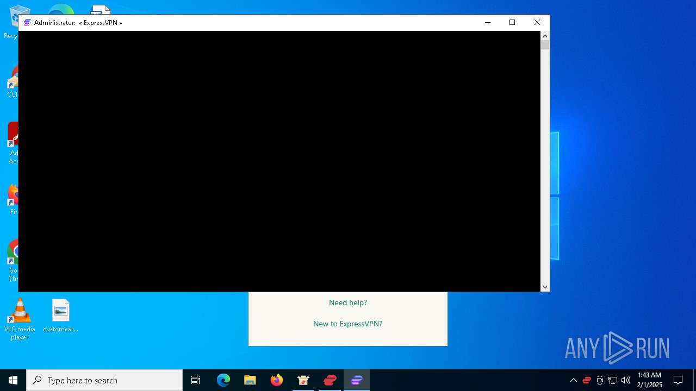Launch Firefox from the taskbar
696x391 pixels.
click(x=277, y=380)
